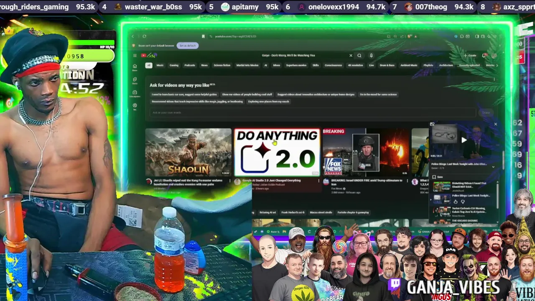Click suggestion 'I need to learn basic car care'
The width and height of the screenshot is (535, 301).
[184, 94]
